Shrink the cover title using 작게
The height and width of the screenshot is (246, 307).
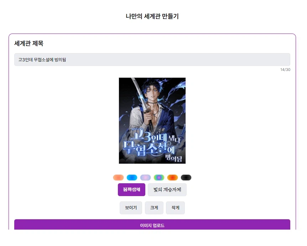coord(175,207)
